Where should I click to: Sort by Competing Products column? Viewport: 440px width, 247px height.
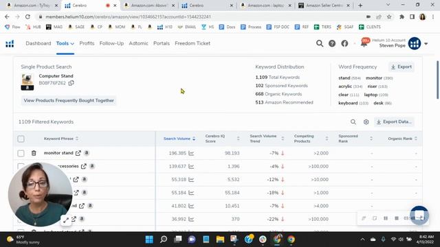(327, 139)
